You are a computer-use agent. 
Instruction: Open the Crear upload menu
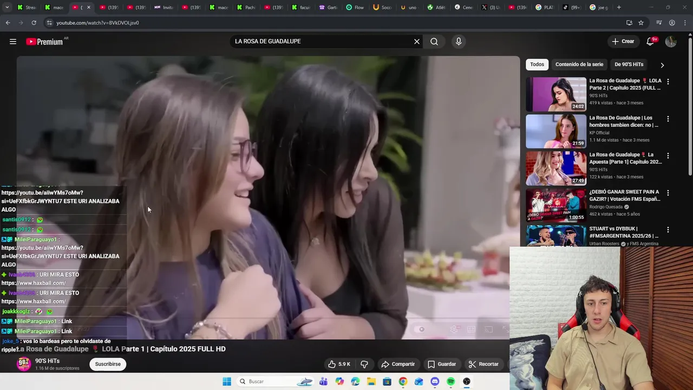(x=623, y=41)
